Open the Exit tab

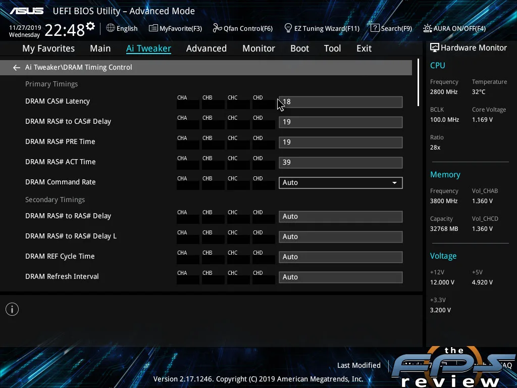click(364, 48)
